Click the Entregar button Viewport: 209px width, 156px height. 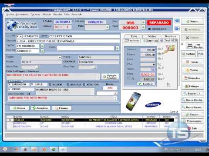tap(192, 86)
